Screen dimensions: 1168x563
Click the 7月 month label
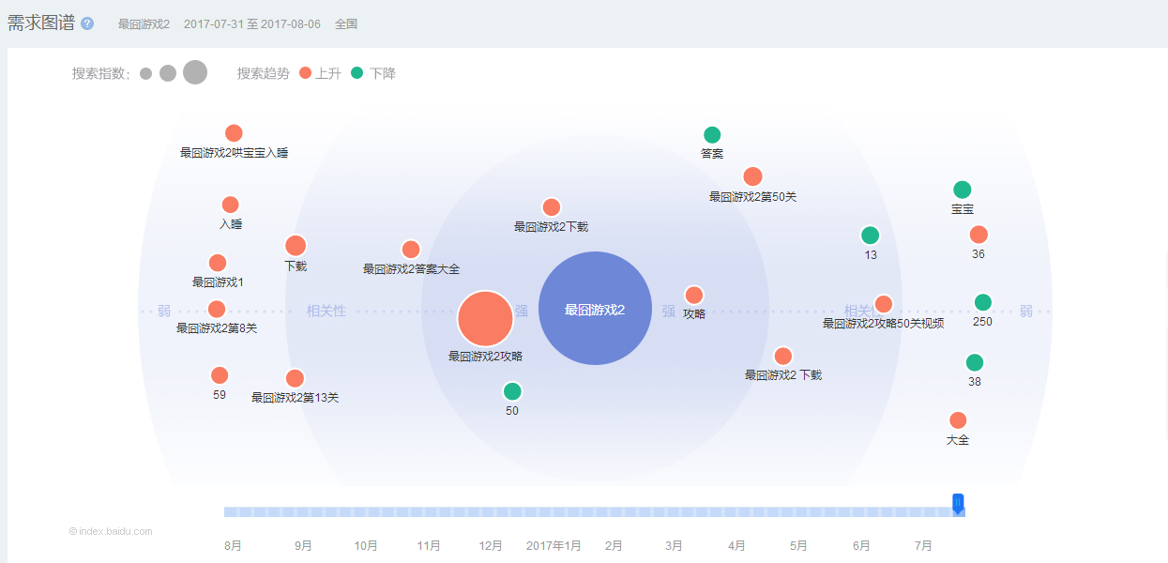(x=923, y=546)
